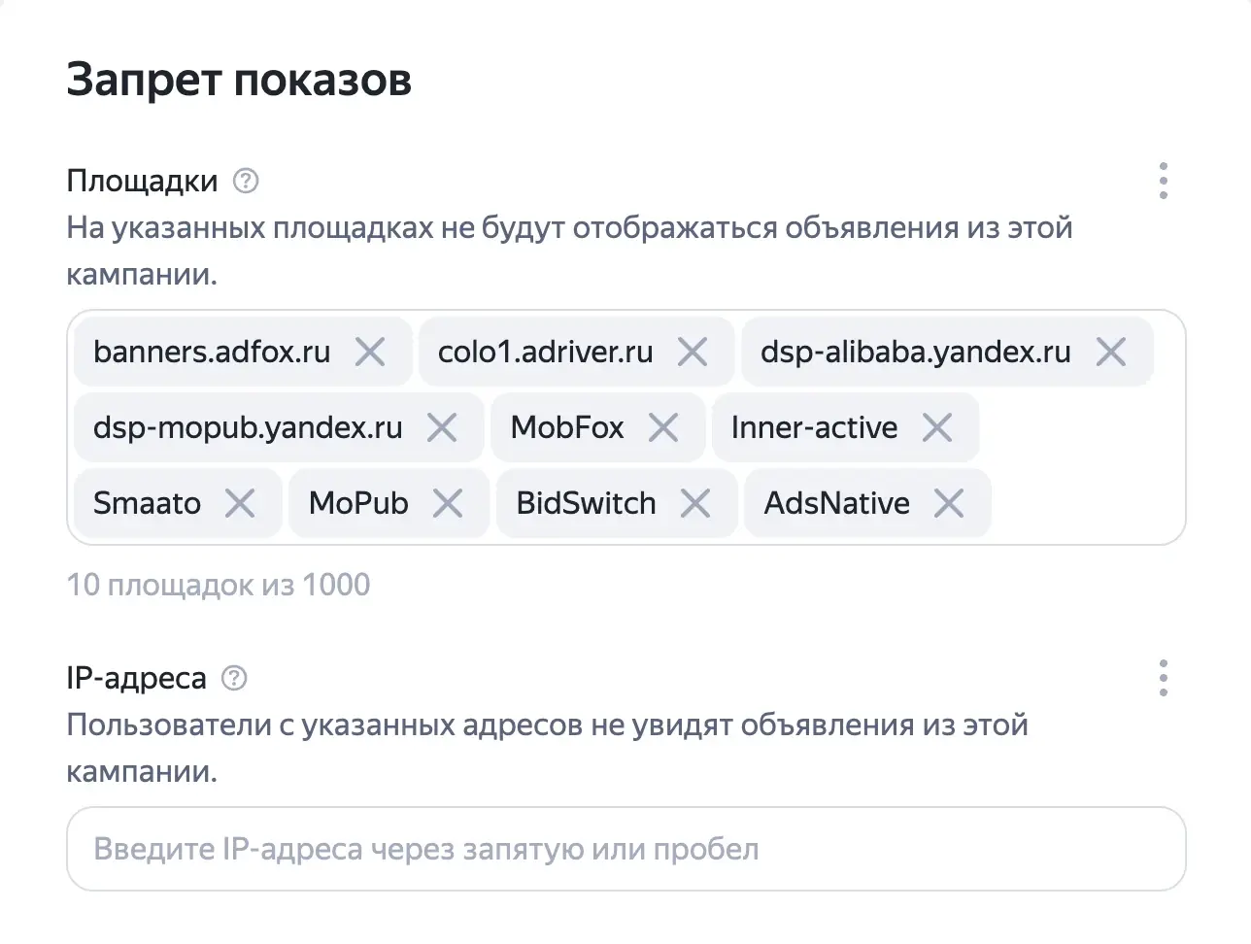Open three-dot menu for IP-адреса
The width and height of the screenshot is (1251, 944).
1164,678
